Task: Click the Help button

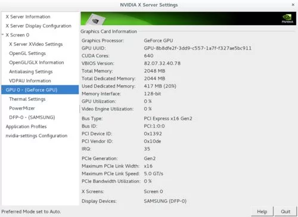Action: (x=262, y=212)
